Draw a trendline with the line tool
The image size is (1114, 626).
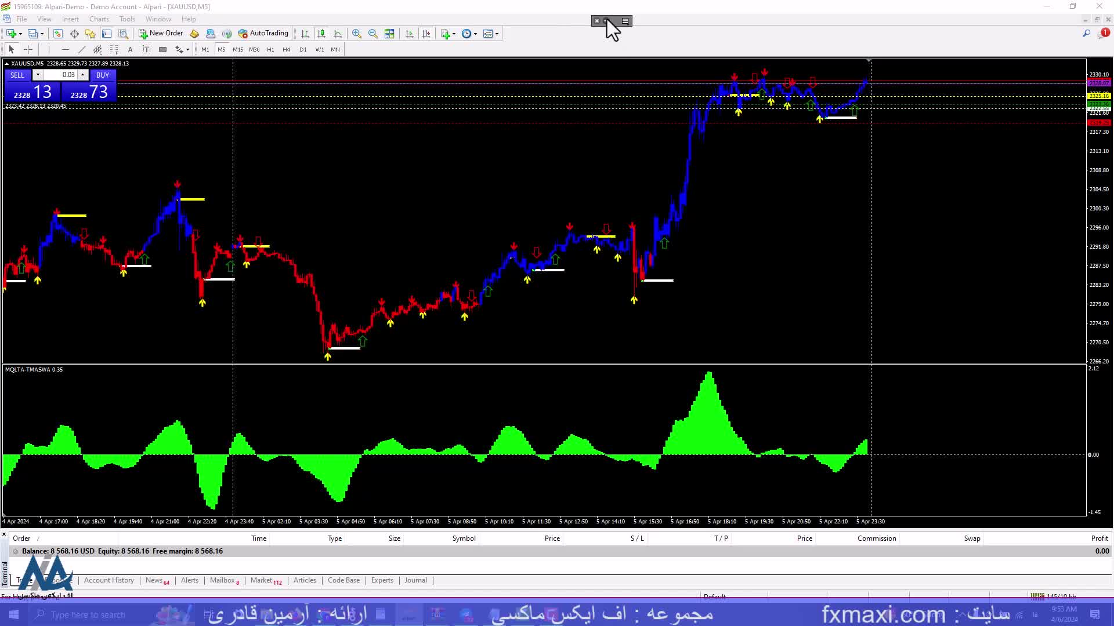click(82, 49)
